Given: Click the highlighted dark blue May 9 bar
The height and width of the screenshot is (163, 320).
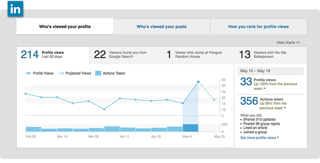Looking at the screenshot, I should (190, 128).
